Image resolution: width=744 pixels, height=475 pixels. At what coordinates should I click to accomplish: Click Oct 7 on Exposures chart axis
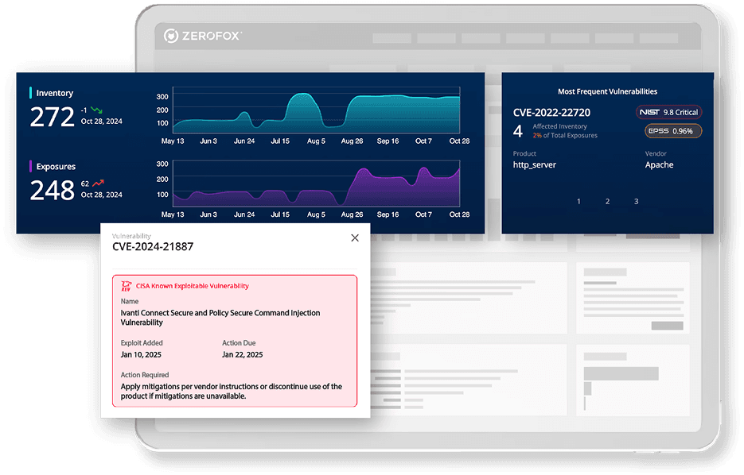423,214
